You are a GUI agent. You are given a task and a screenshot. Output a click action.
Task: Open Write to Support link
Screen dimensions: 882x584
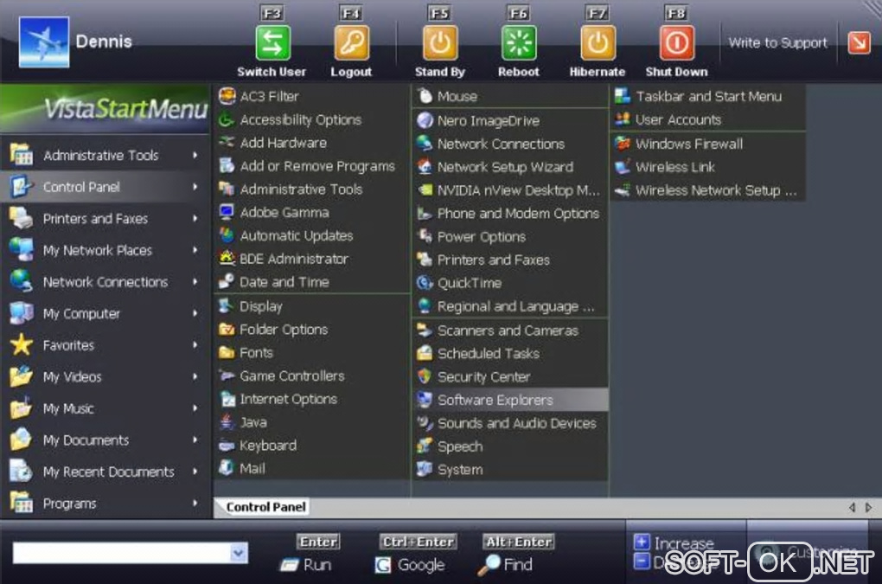pos(778,42)
